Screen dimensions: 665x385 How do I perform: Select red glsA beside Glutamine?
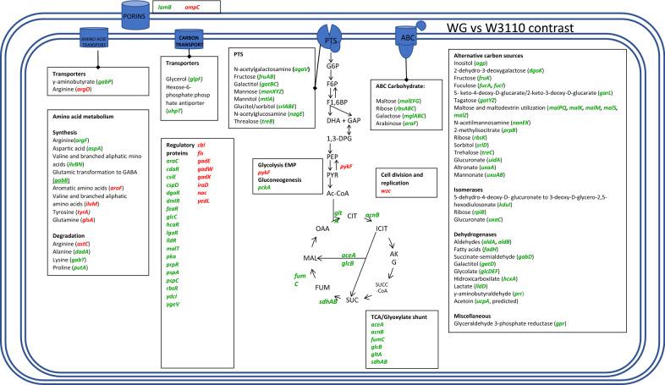(88, 220)
